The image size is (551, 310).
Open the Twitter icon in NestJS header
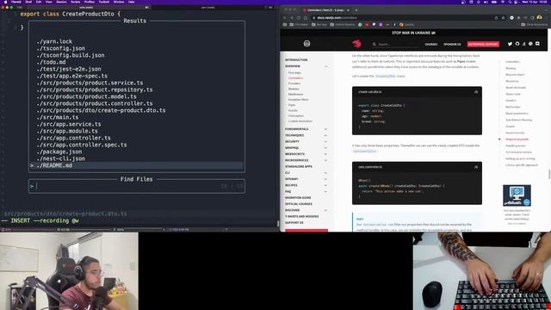tap(510, 44)
